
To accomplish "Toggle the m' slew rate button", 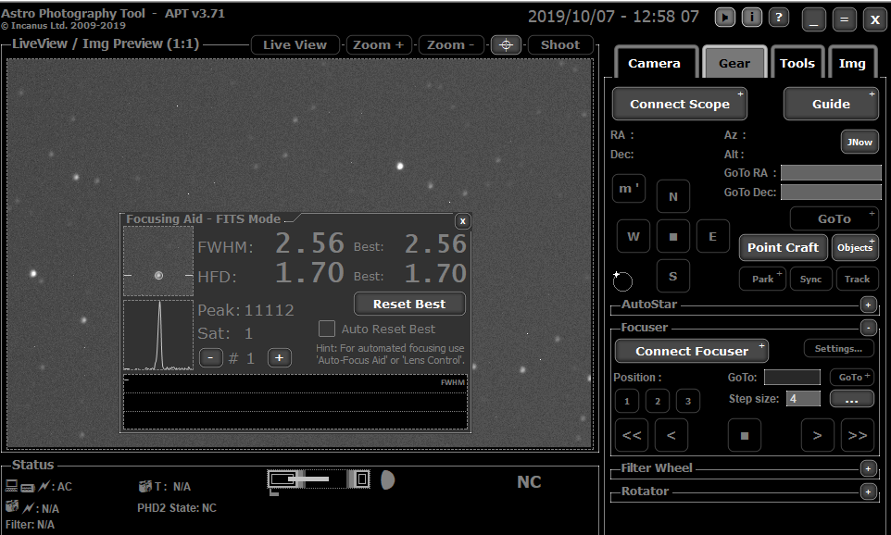I will pyautogui.click(x=629, y=188).
